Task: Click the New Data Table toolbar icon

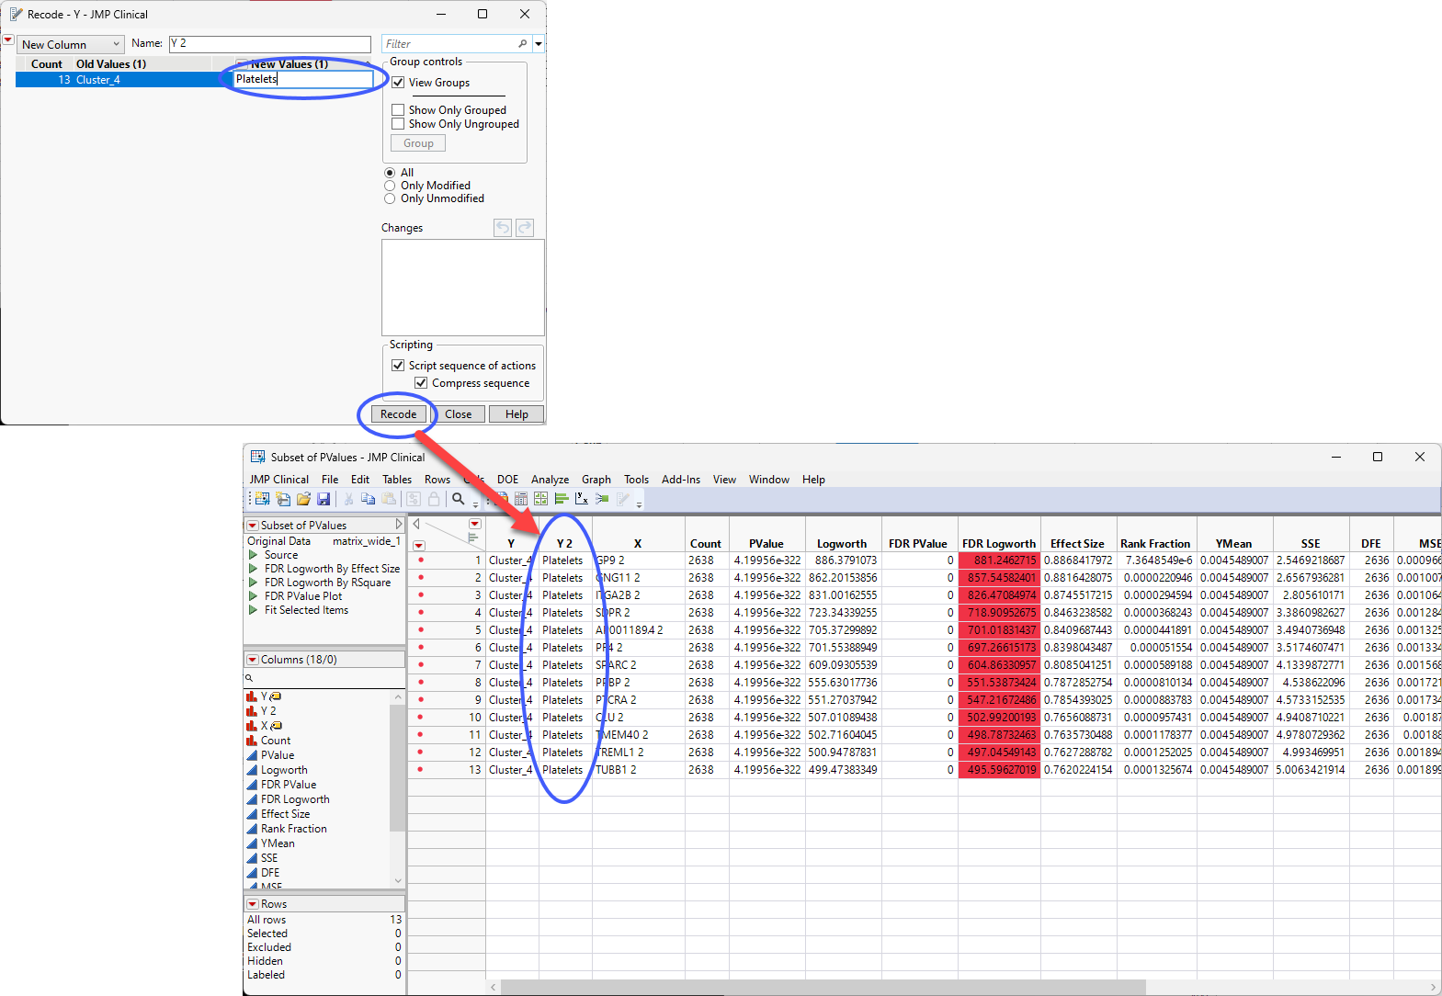Action: [263, 499]
